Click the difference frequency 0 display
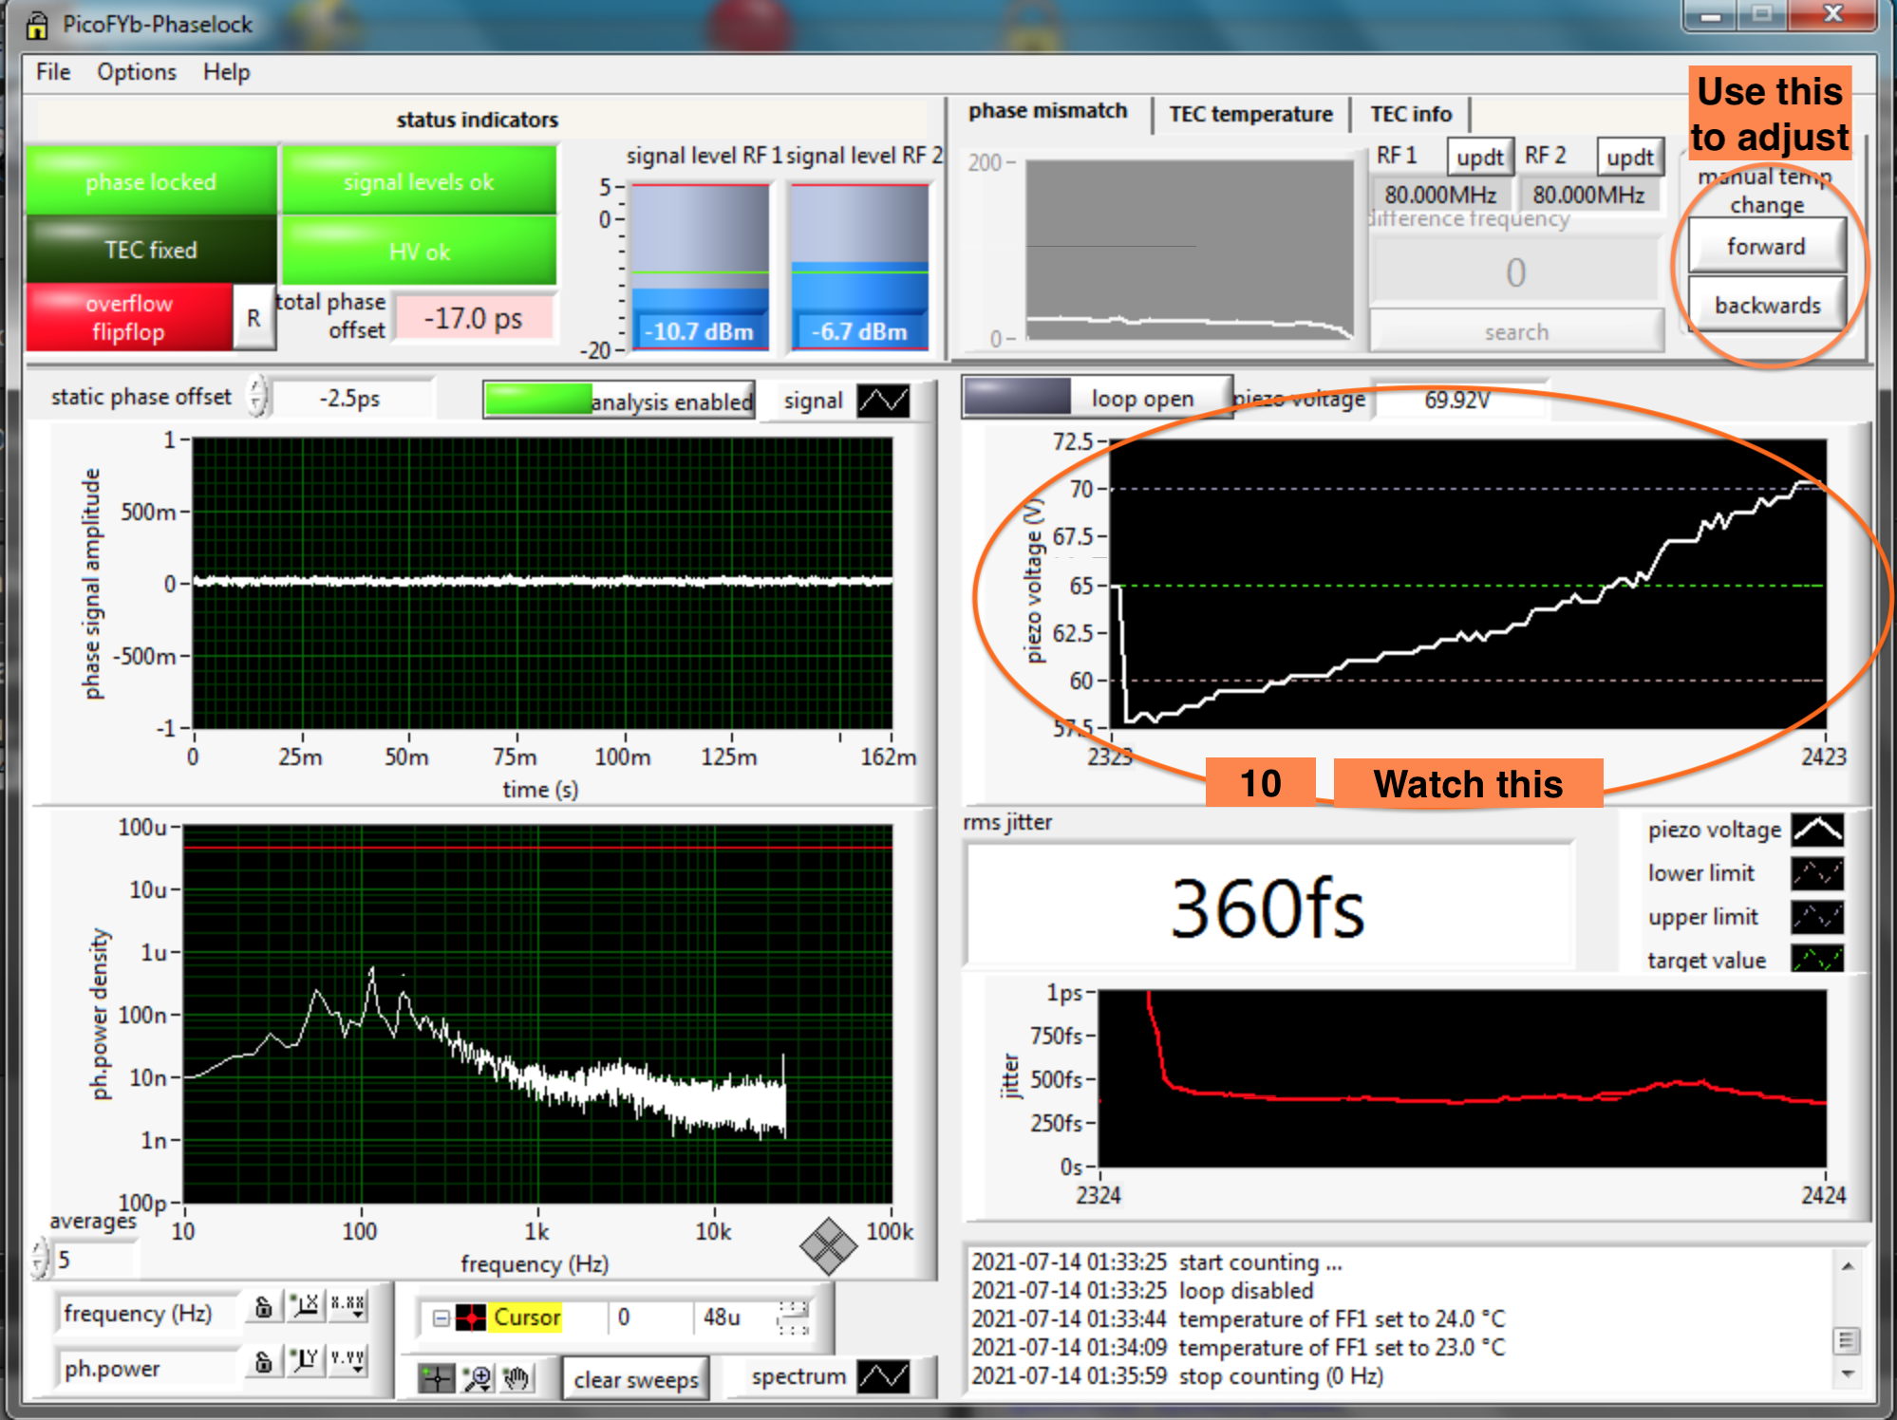1897x1420 pixels. coord(1516,272)
